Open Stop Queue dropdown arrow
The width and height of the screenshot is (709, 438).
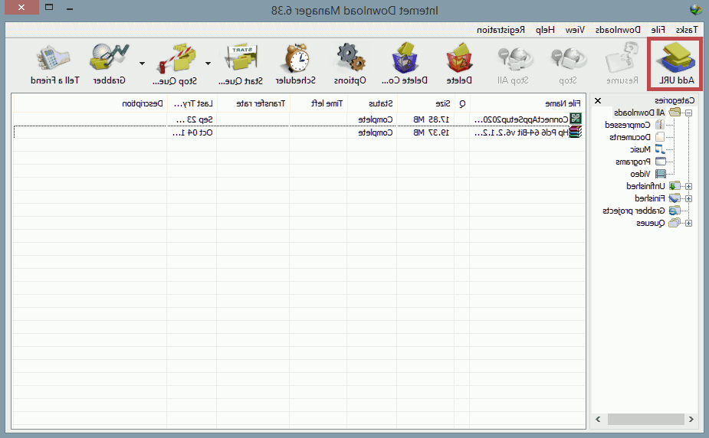(x=142, y=64)
